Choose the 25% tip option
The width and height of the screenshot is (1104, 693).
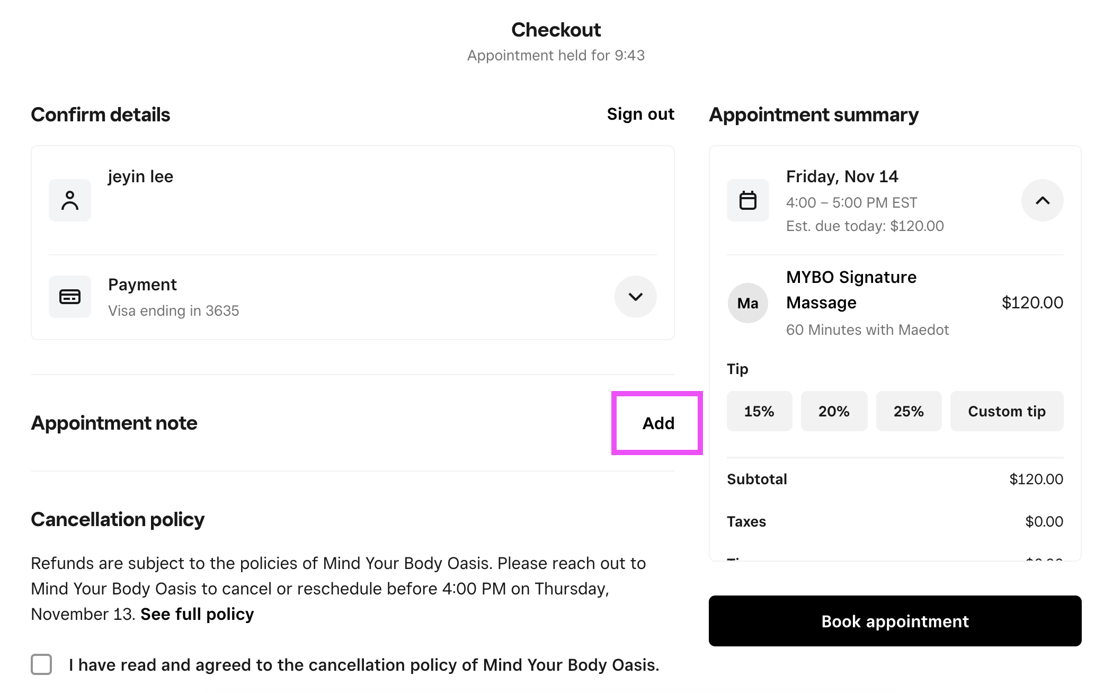[909, 411]
